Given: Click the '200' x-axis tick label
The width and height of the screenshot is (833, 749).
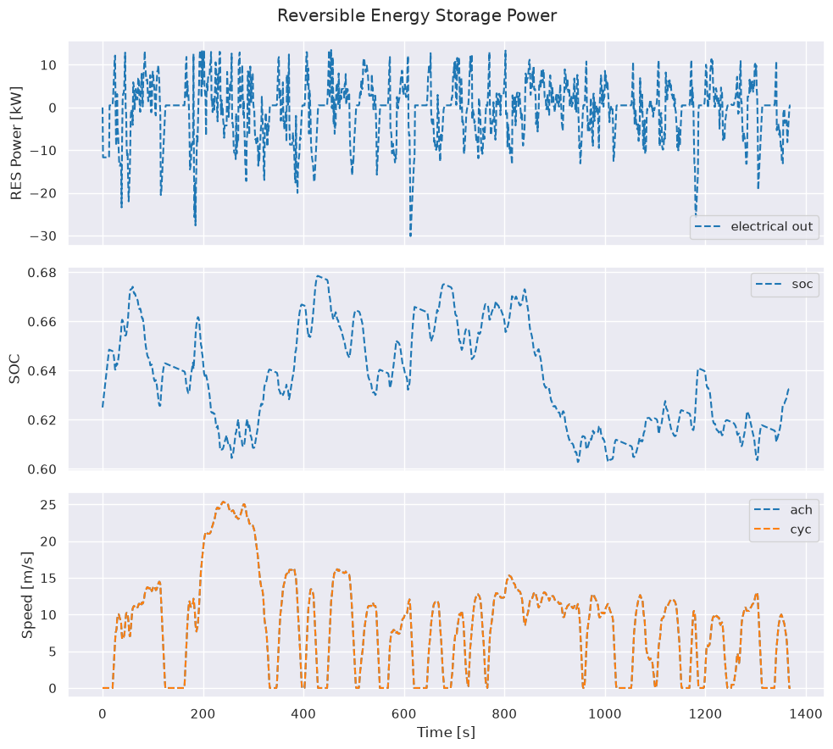Looking at the screenshot, I should coord(203,714).
